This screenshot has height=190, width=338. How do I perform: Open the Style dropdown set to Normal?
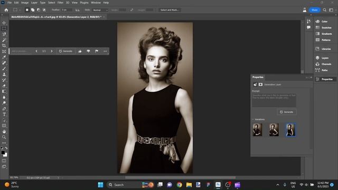pyautogui.click(x=100, y=10)
